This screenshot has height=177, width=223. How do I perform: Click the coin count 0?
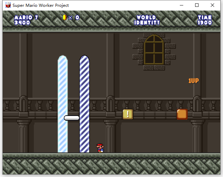[x=77, y=17]
